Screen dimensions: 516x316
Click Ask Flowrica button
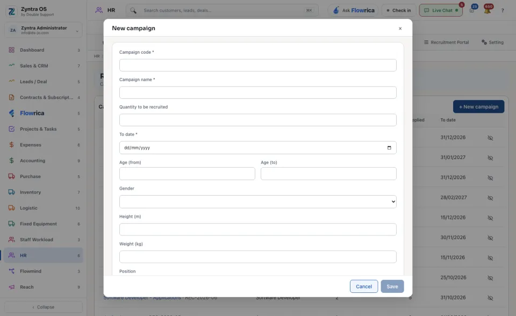point(353,10)
